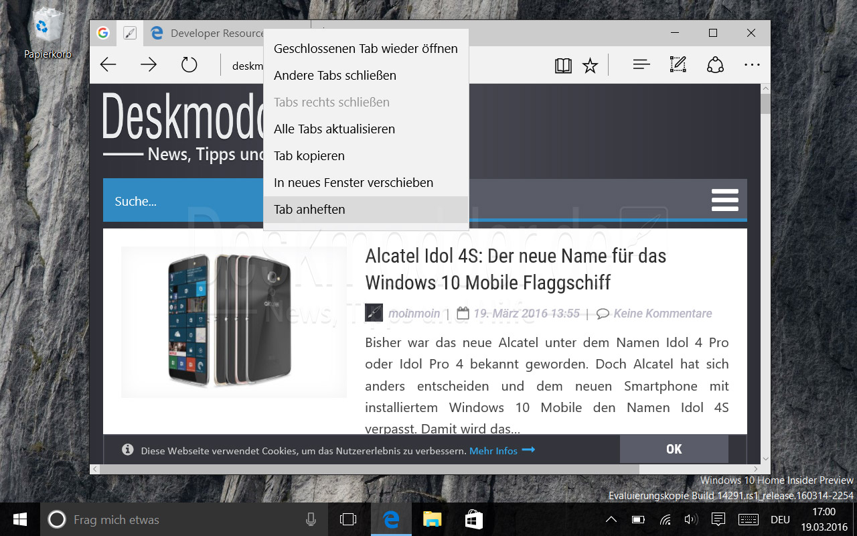This screenshot has width=857, height=536.
Task: Choose Geschlossenen Tab wieder öffnen
Action: [366, 49]
